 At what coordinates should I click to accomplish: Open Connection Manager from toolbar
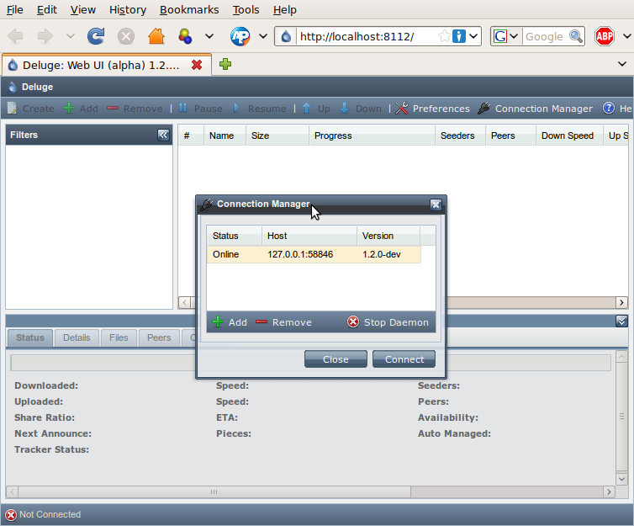pos(536,109)
